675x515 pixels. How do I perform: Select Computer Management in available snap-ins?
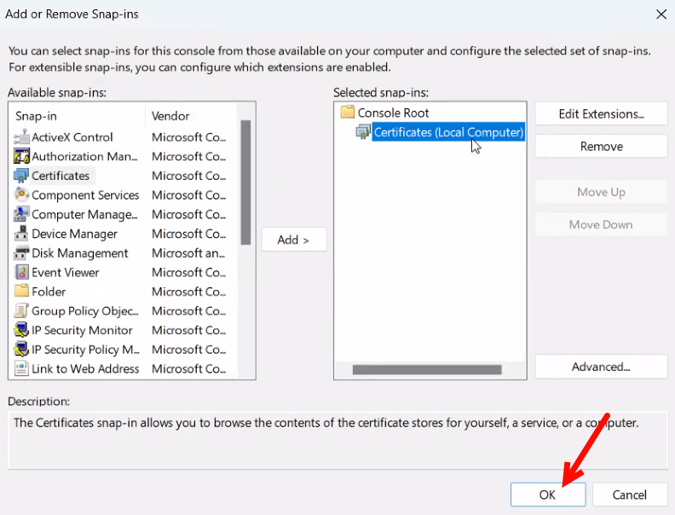tap(84, 215)
